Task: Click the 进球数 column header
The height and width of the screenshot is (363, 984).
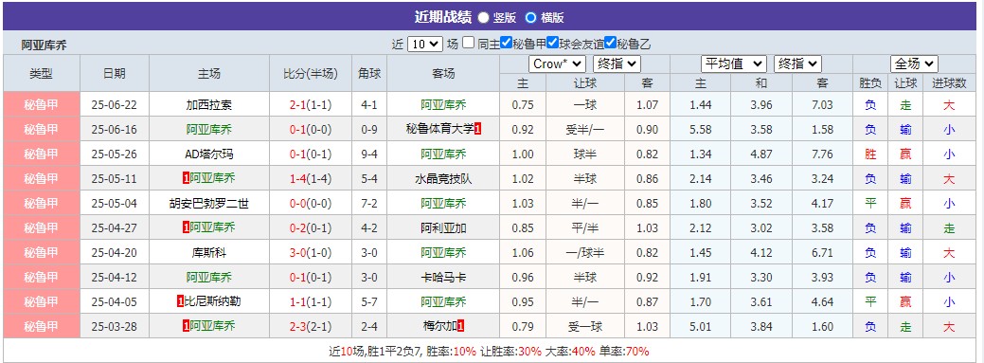Action: (949, 82)
